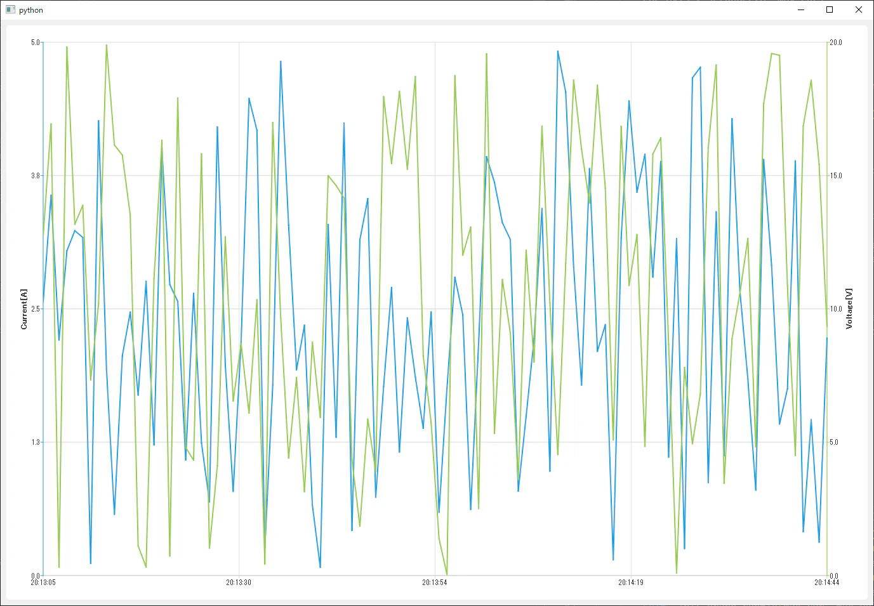The height and width of the screenshot is (606, 874).
Task: Click the 20:14:44 time axis label
Action: tap(827, 583)
